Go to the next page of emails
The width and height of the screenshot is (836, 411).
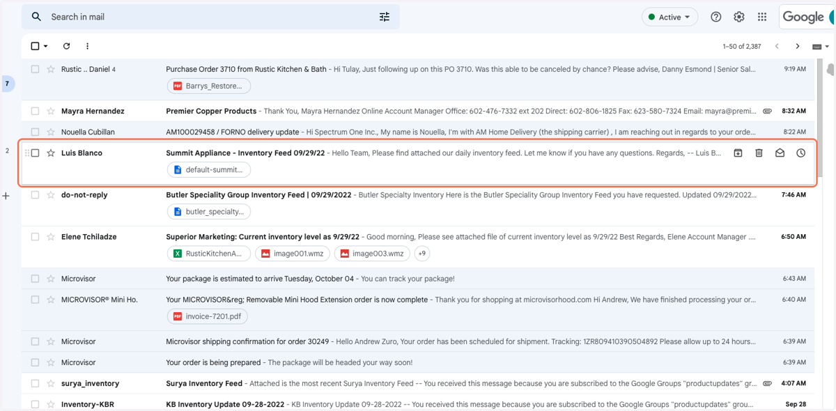point(798,47)
